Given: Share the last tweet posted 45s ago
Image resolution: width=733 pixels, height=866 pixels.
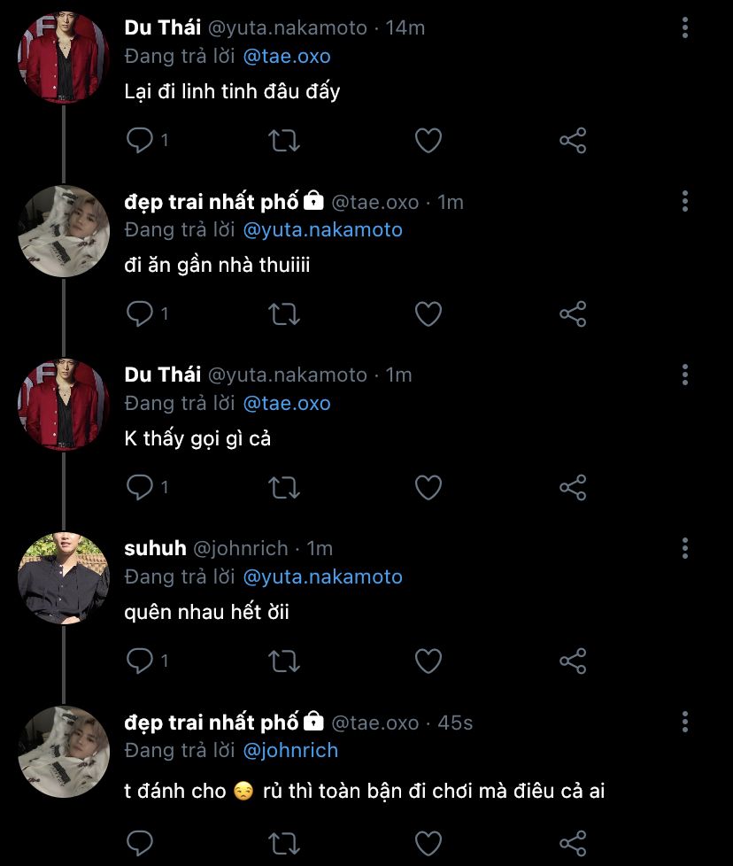Looking at the screenshot, I should pos(573,841).
